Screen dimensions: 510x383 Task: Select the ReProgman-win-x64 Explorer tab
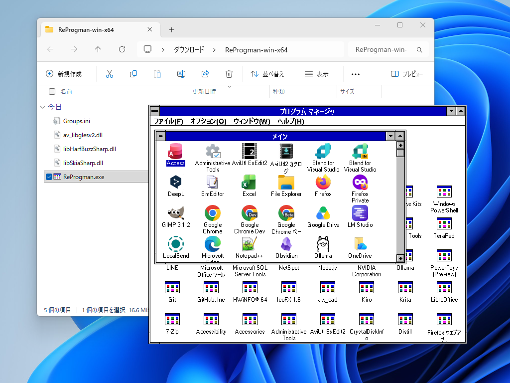[x=100, y=29]
